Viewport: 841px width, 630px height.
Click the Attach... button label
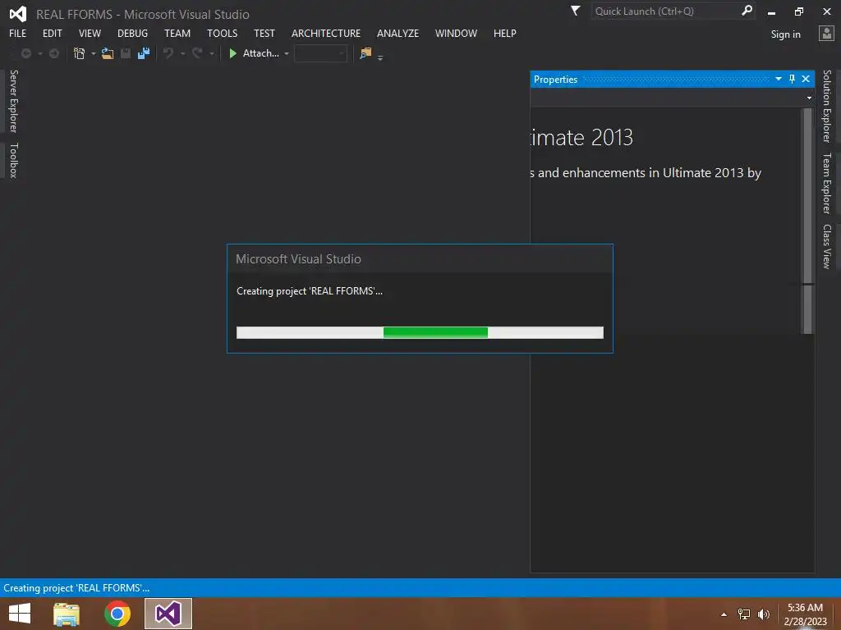coord(260,53)
